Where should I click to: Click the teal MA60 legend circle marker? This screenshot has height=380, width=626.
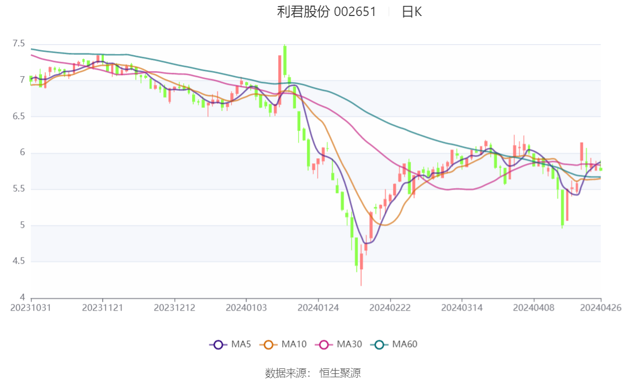[x=379, y=345]
